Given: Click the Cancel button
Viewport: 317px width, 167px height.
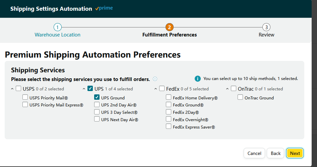Looking at the screenshot, I should click(254, 153).
